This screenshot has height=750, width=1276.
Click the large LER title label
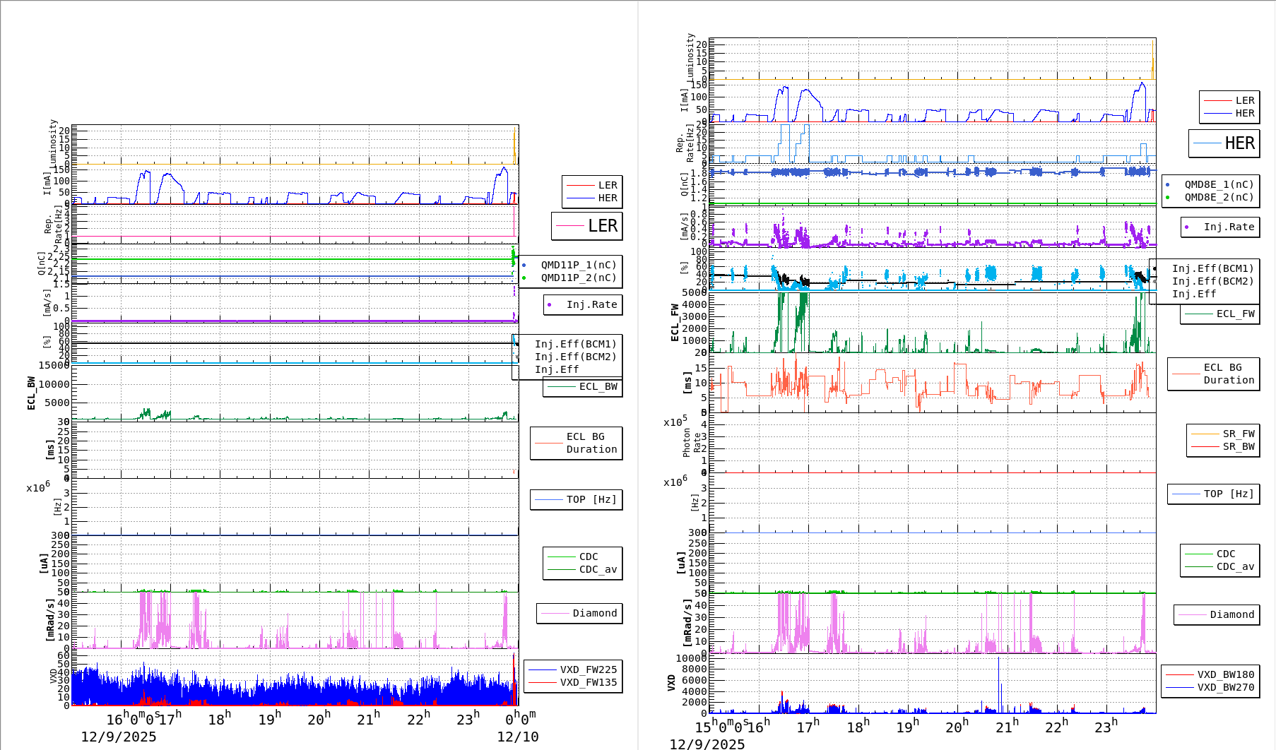pyautogui.click(x=602, y=226)
